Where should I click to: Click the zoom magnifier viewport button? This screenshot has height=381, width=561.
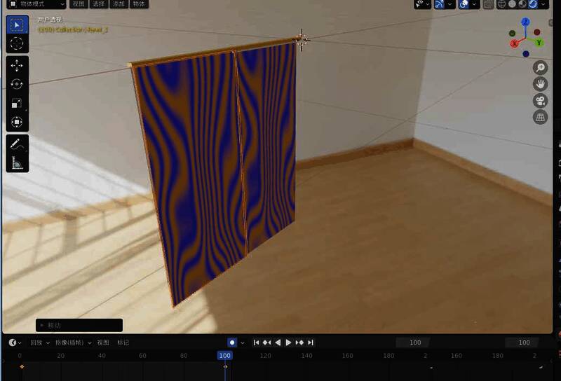(x=540, y=68)
